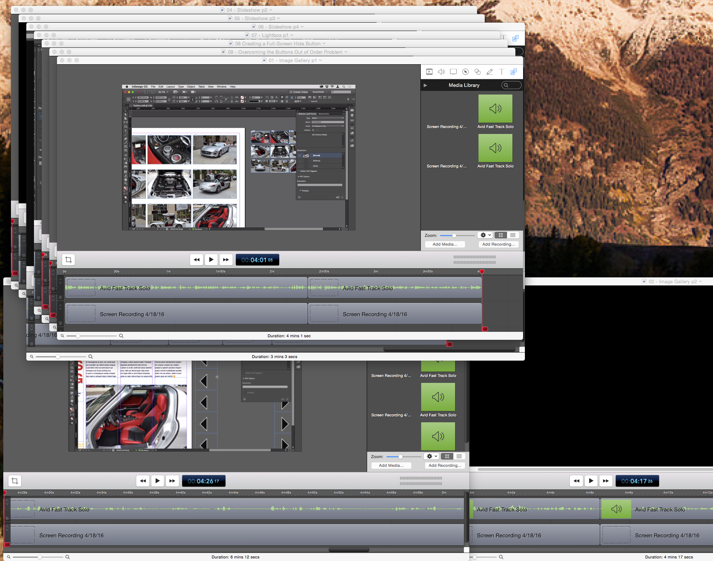Play Image Gallery p1 project
Image resolution: width=713 pixels, height=561 pixels.
coord(211,260)
